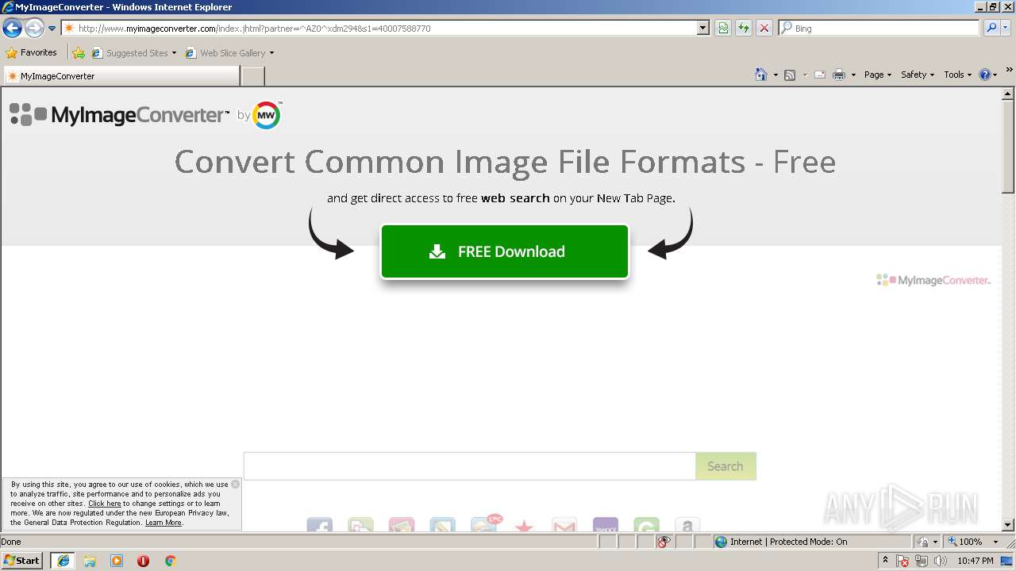Viewport: 1016px width, 571px height.
Task: Click the RSS feeds icon
Action: pos(790,75)
